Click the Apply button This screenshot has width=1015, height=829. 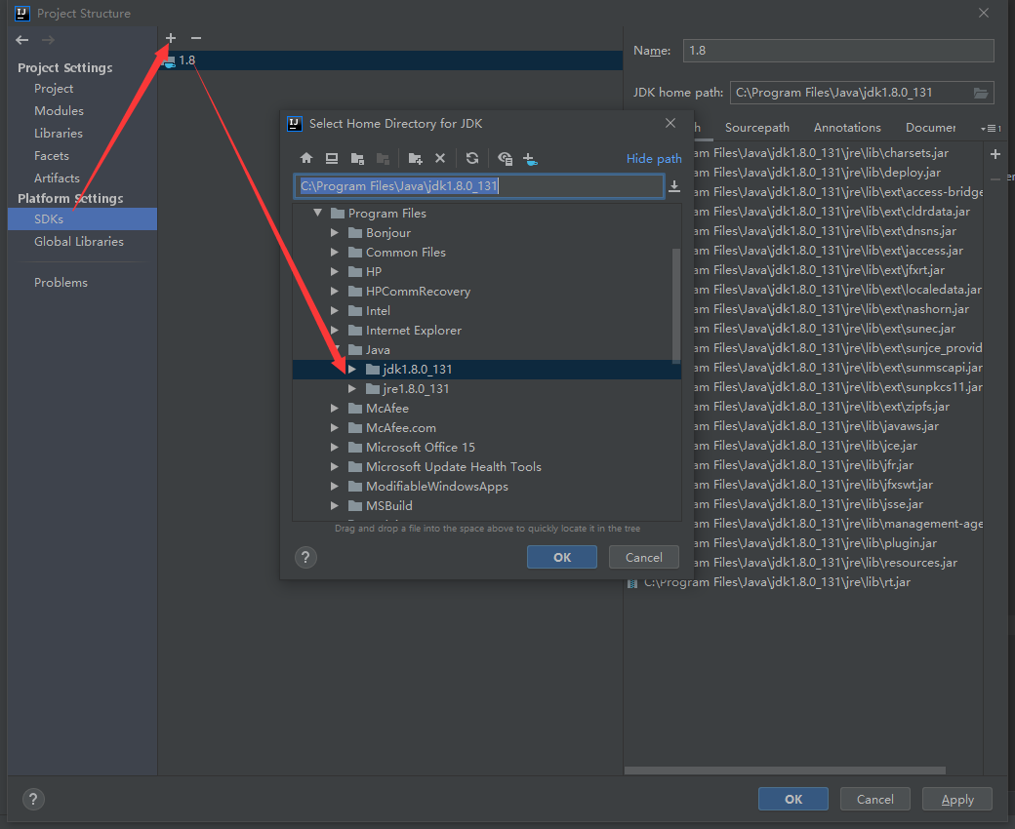tap(957, 800)
